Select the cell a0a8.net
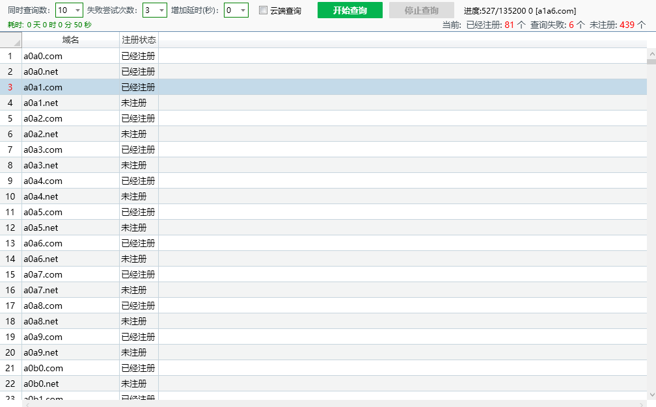Viewport: 656px width, 407px height. [70, 321]
